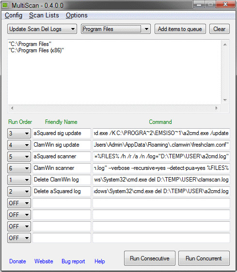This screenshot has width=237, height=272.
Task: Click the first empty friendly name field
Action: pos(62,203)
